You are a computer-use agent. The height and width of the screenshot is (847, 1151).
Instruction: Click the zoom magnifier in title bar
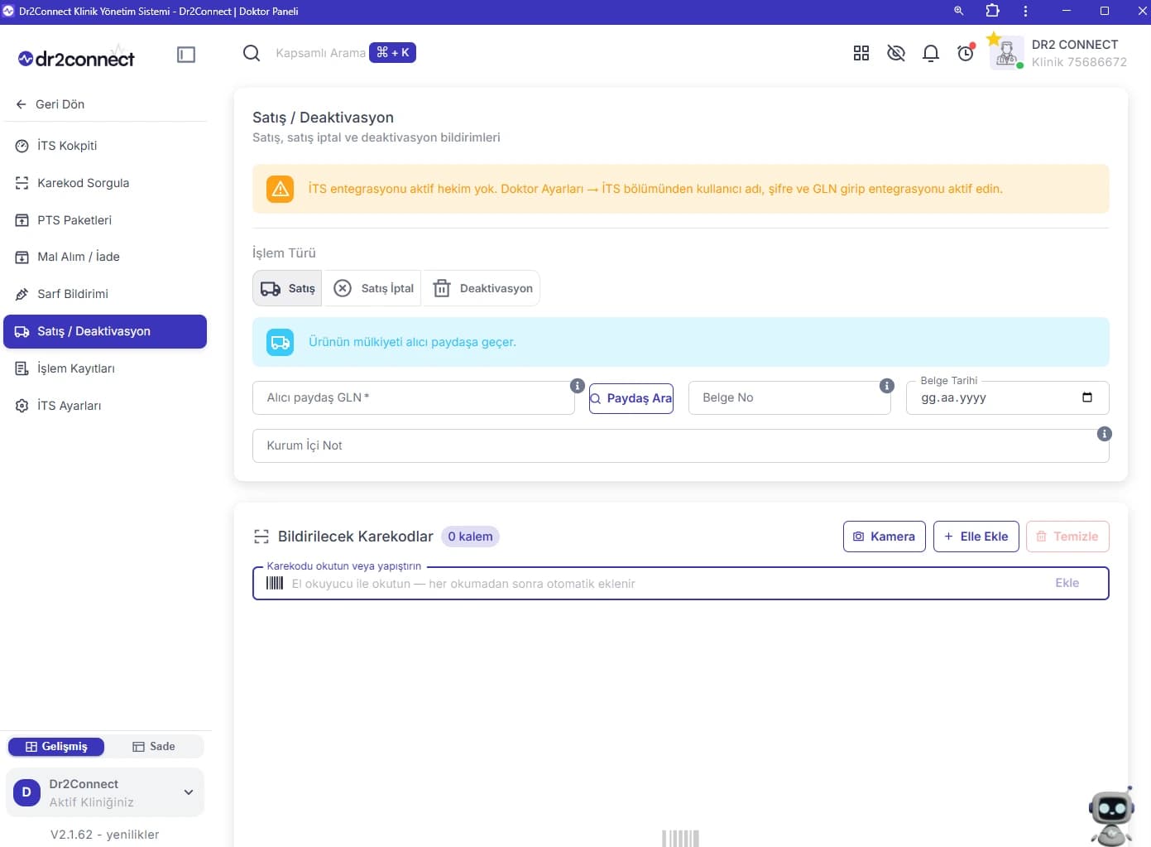pos(958,11)
